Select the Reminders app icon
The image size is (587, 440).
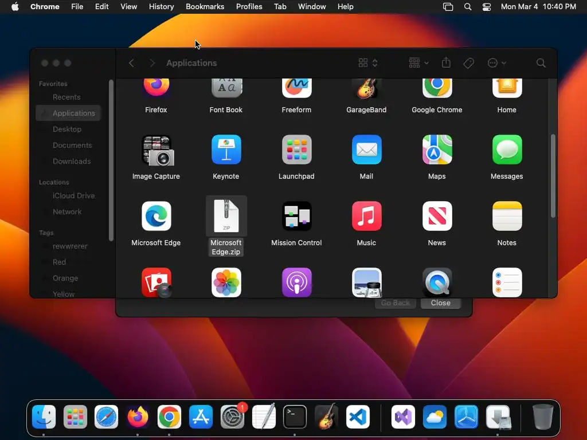507,282
